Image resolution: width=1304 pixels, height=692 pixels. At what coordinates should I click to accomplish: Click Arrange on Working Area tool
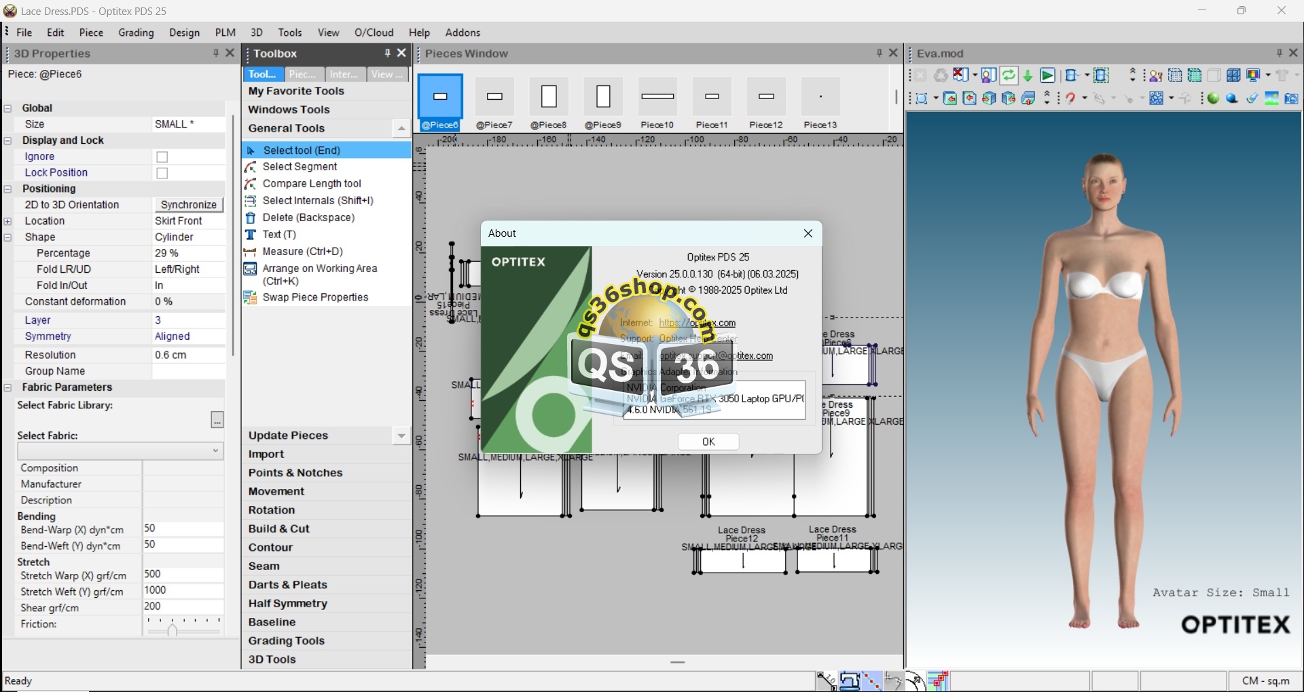click(327, 275)
